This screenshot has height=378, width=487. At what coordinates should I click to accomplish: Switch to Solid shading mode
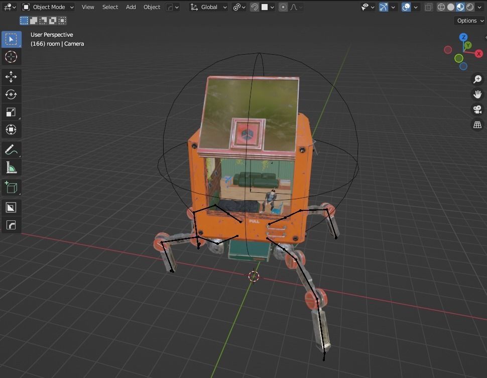point(451,7)
